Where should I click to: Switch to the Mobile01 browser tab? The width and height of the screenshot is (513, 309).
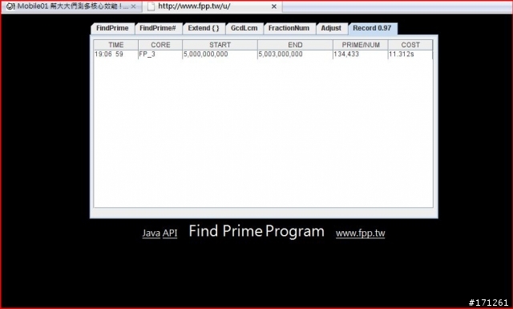coord(72,6)
